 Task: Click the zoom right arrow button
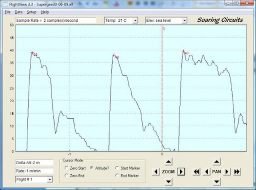[181, 172]
